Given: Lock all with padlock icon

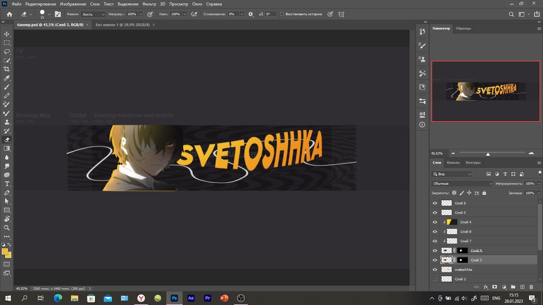Looking at the screenshot, I should pyautogui.click(x=484, y=193).
